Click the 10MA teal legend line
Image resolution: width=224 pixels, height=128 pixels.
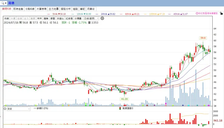click(73, 14)
